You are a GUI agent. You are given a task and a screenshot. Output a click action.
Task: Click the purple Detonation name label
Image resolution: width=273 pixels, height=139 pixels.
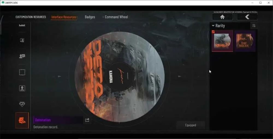tap(43, 120)
